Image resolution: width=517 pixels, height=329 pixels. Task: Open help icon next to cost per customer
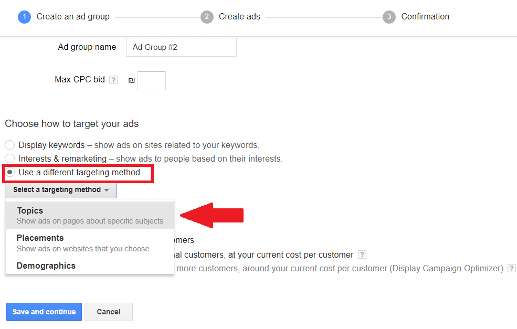coord(362,255)
